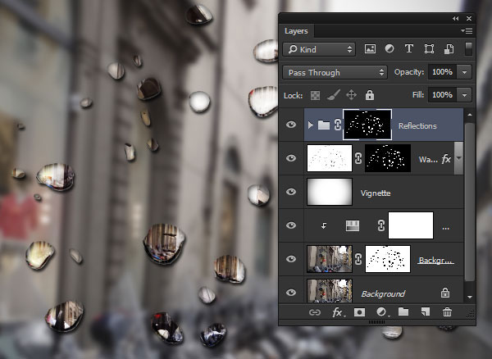Toggle visibility of the Vignette layer
Image resolution: width=492 pixels, height=359 pixels.
click(291, 192)
